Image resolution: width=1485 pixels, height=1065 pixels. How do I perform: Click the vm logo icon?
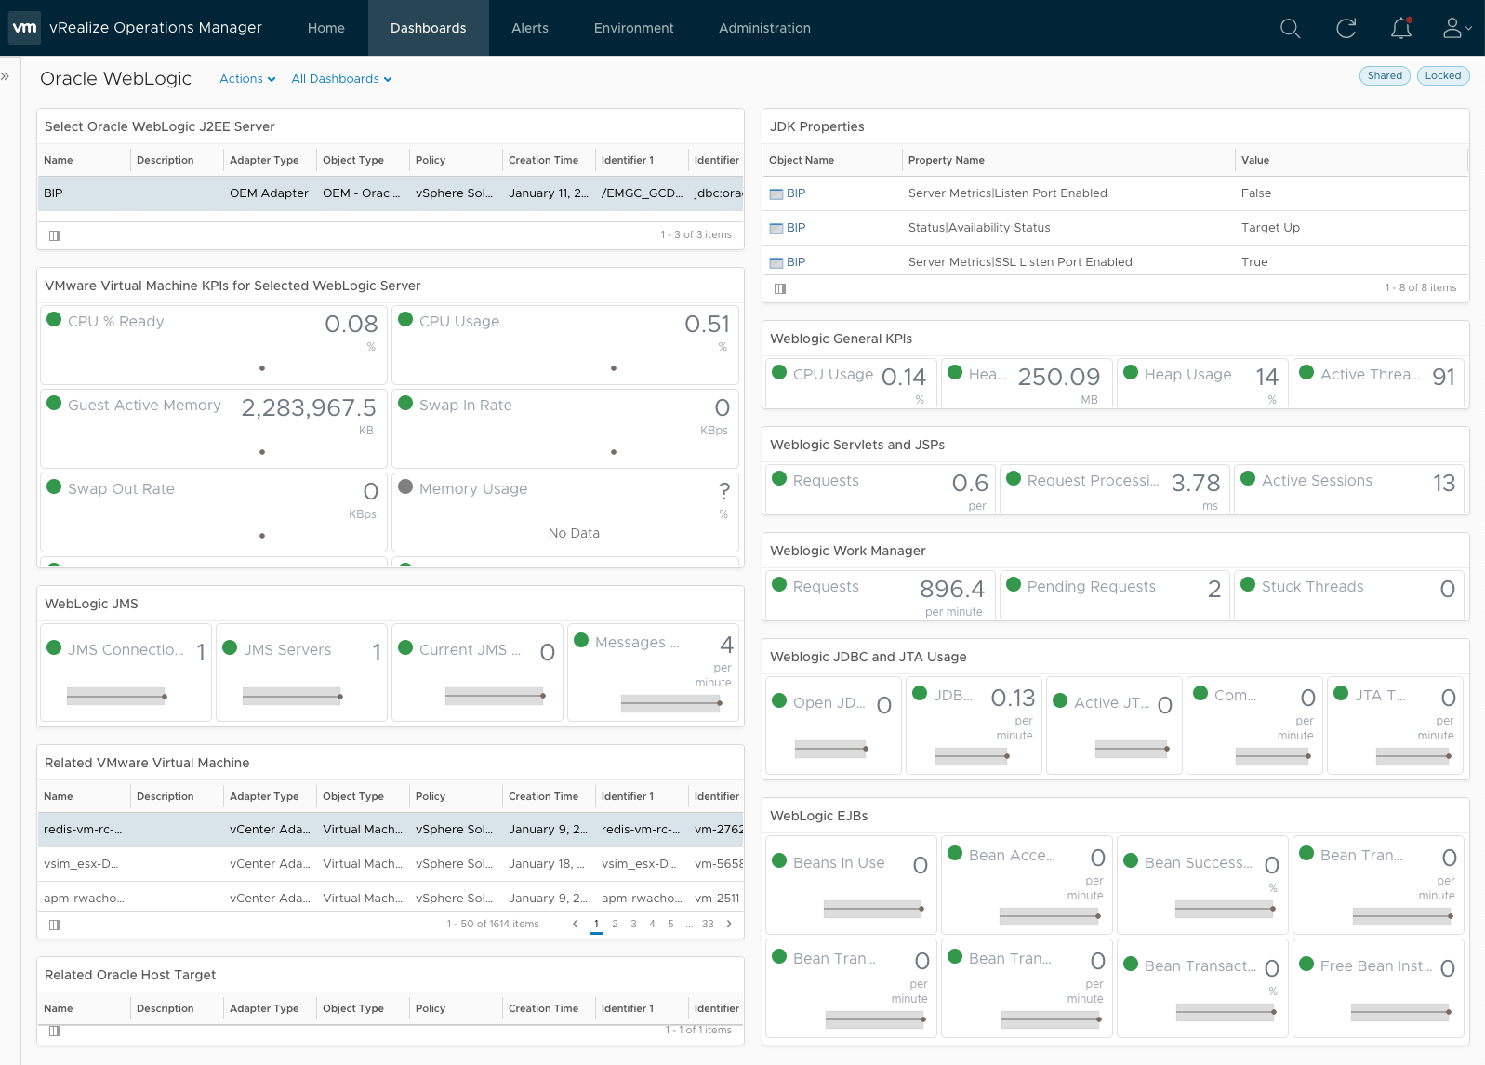24,28
